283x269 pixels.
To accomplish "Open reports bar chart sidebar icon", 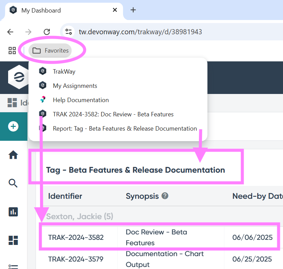I will 13,212.
